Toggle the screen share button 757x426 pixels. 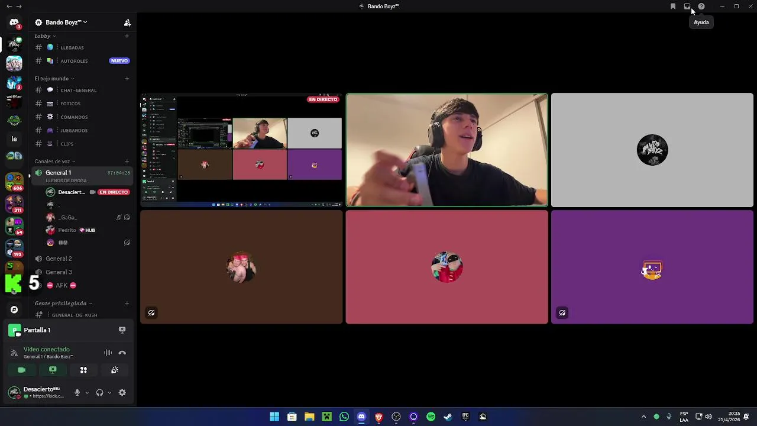53,370
